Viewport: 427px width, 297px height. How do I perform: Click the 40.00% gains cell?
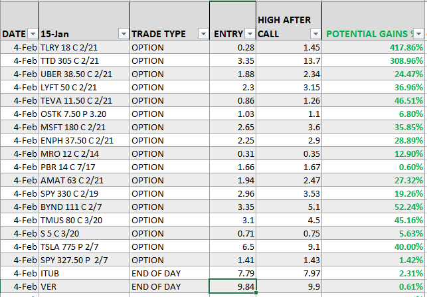click(373, 247)
